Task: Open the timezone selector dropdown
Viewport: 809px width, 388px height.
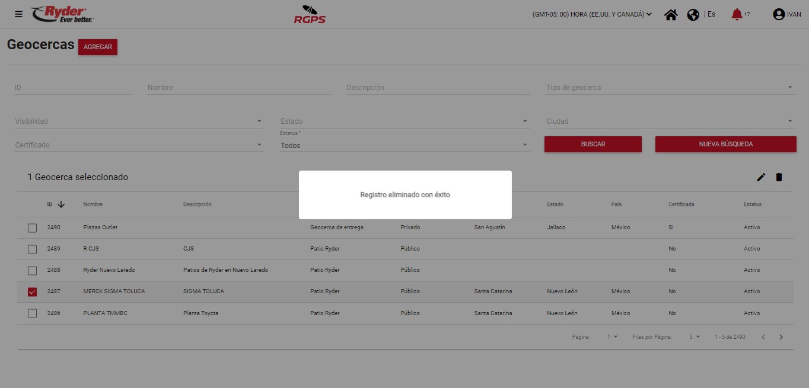Action: (592, 14)
